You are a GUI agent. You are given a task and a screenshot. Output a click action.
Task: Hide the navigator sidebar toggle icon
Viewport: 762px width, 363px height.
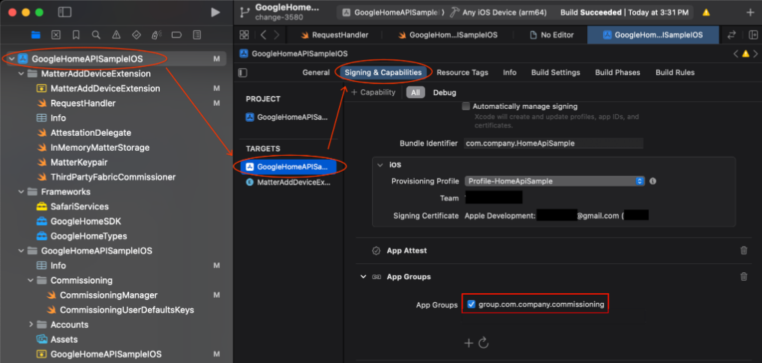click(65, 12)
